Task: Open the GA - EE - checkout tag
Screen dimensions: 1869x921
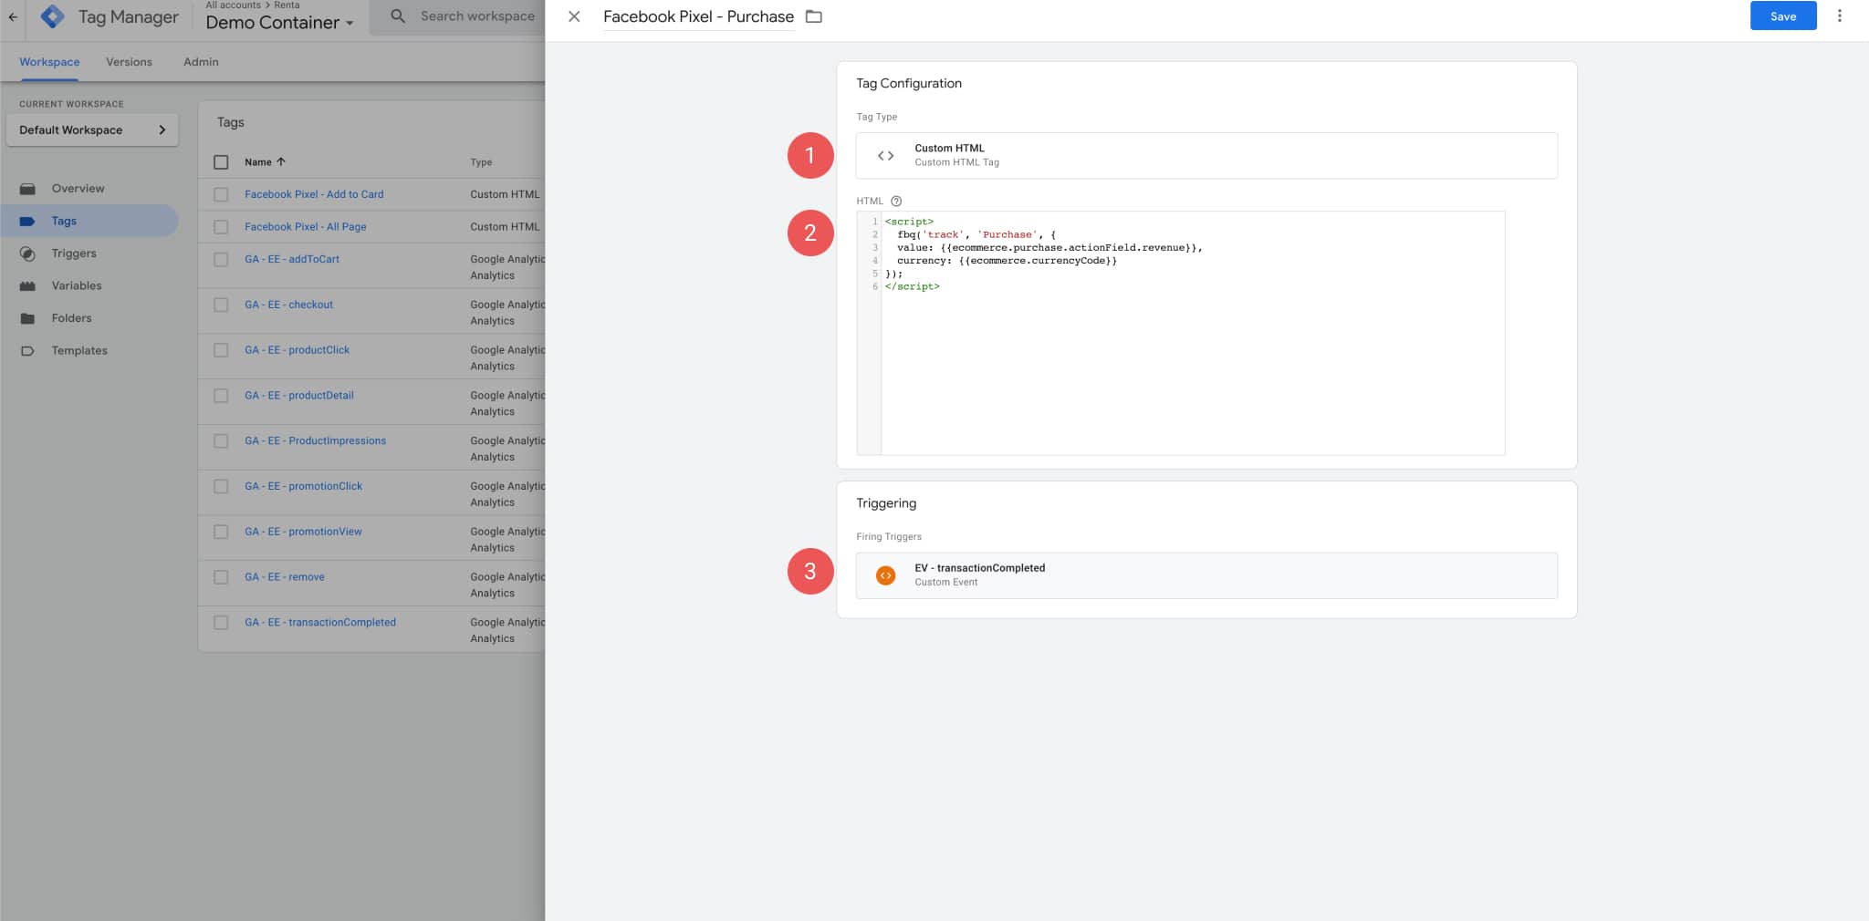Action: [288, 305]
